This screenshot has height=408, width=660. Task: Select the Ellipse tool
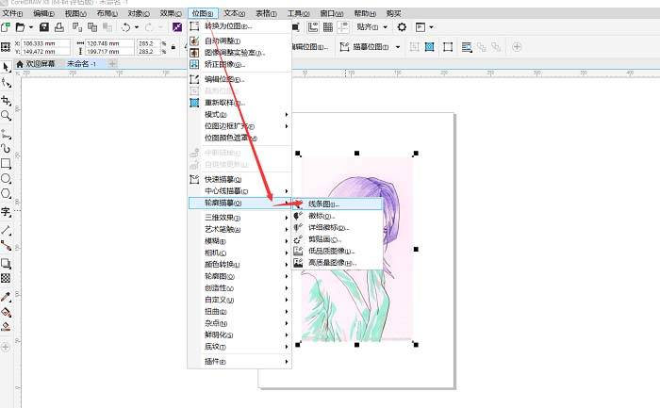[x=7, y=179]
